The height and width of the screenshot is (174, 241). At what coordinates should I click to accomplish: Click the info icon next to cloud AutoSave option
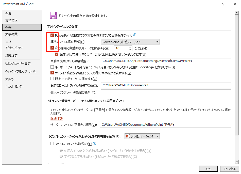[x=135, y=35]
